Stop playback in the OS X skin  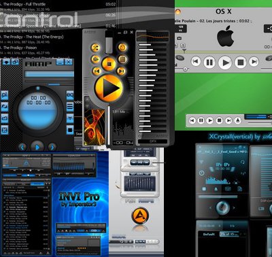pyautogui.click(x=240, y=62)
